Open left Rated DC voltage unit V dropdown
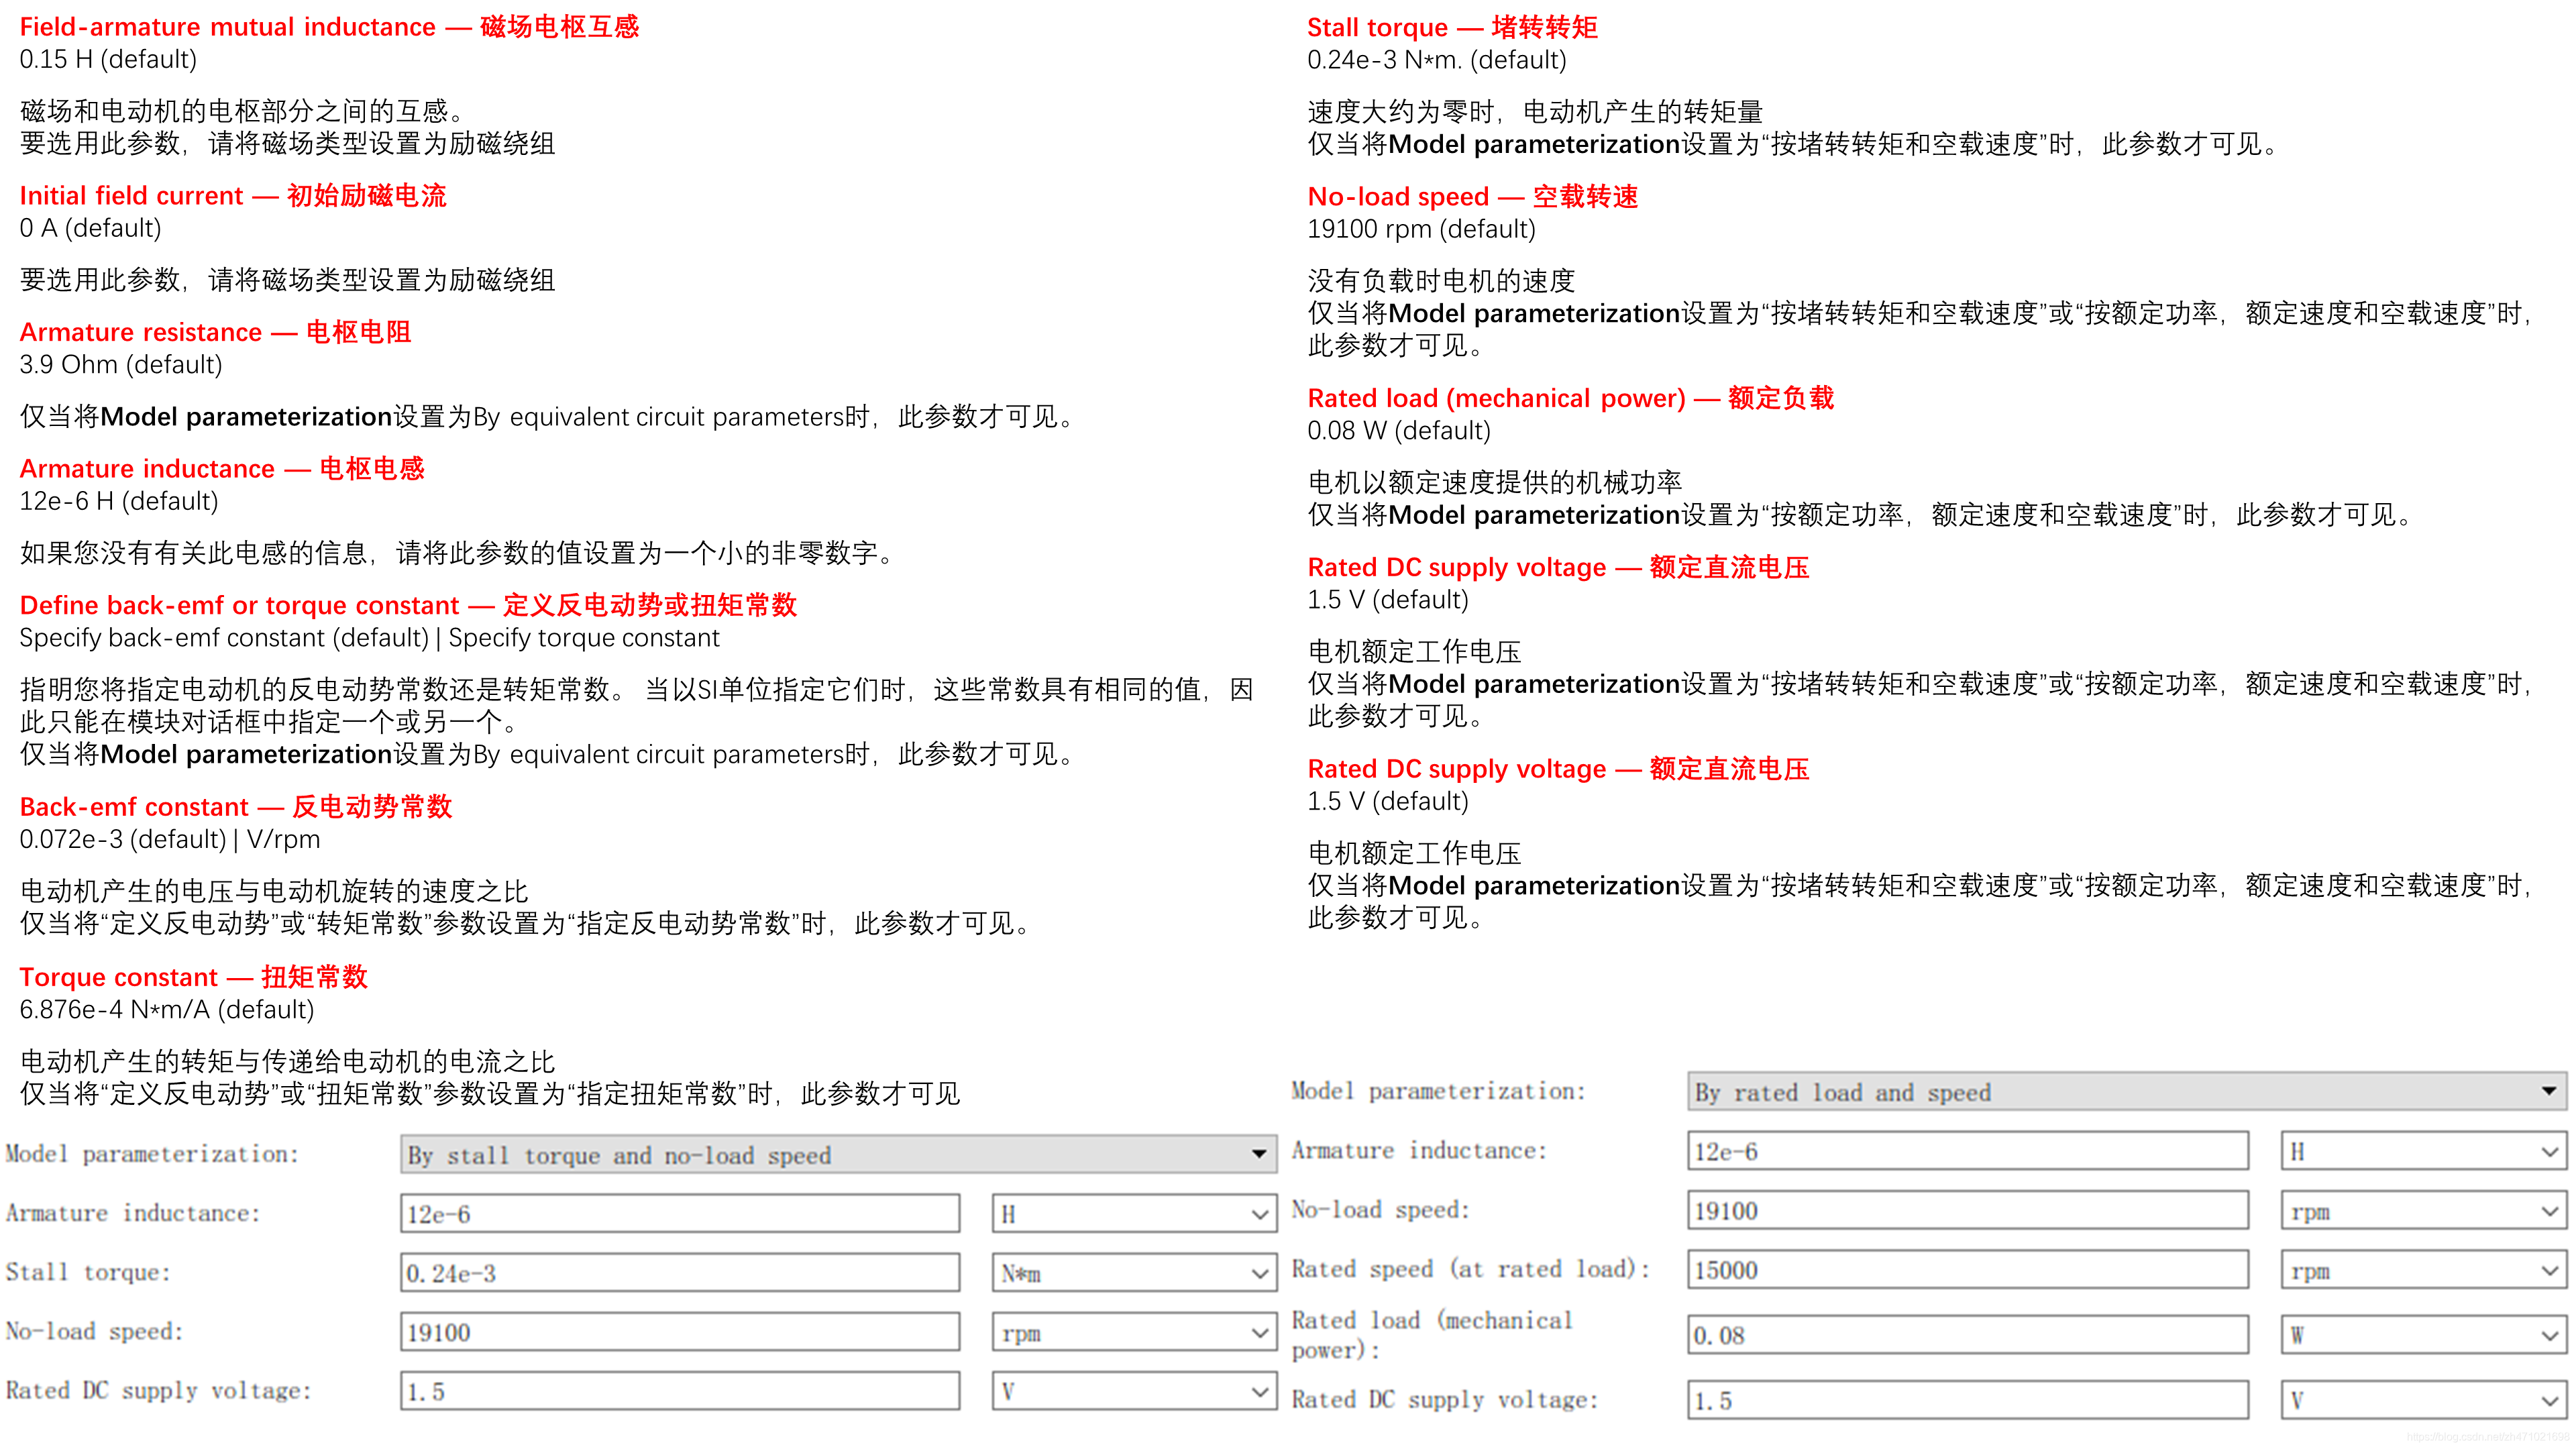This screenshot has height=1449, width=2576. tap(1134, 1391)
